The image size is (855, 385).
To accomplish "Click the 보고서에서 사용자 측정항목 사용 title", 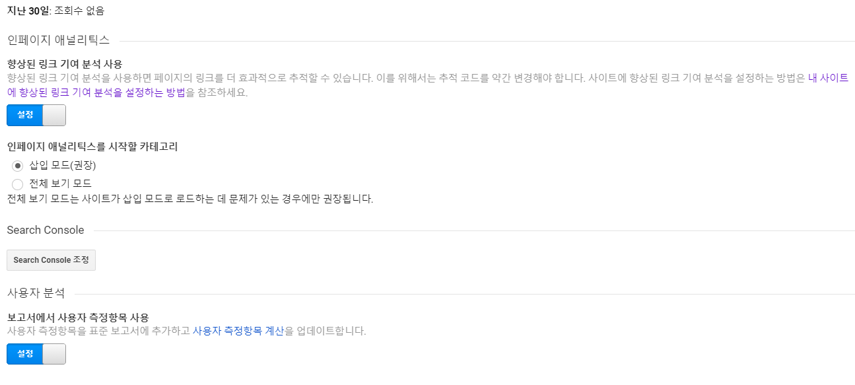I will point(78,317).
